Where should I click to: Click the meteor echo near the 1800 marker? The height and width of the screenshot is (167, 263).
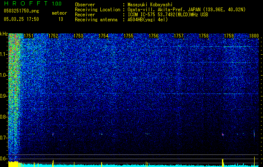254,134
